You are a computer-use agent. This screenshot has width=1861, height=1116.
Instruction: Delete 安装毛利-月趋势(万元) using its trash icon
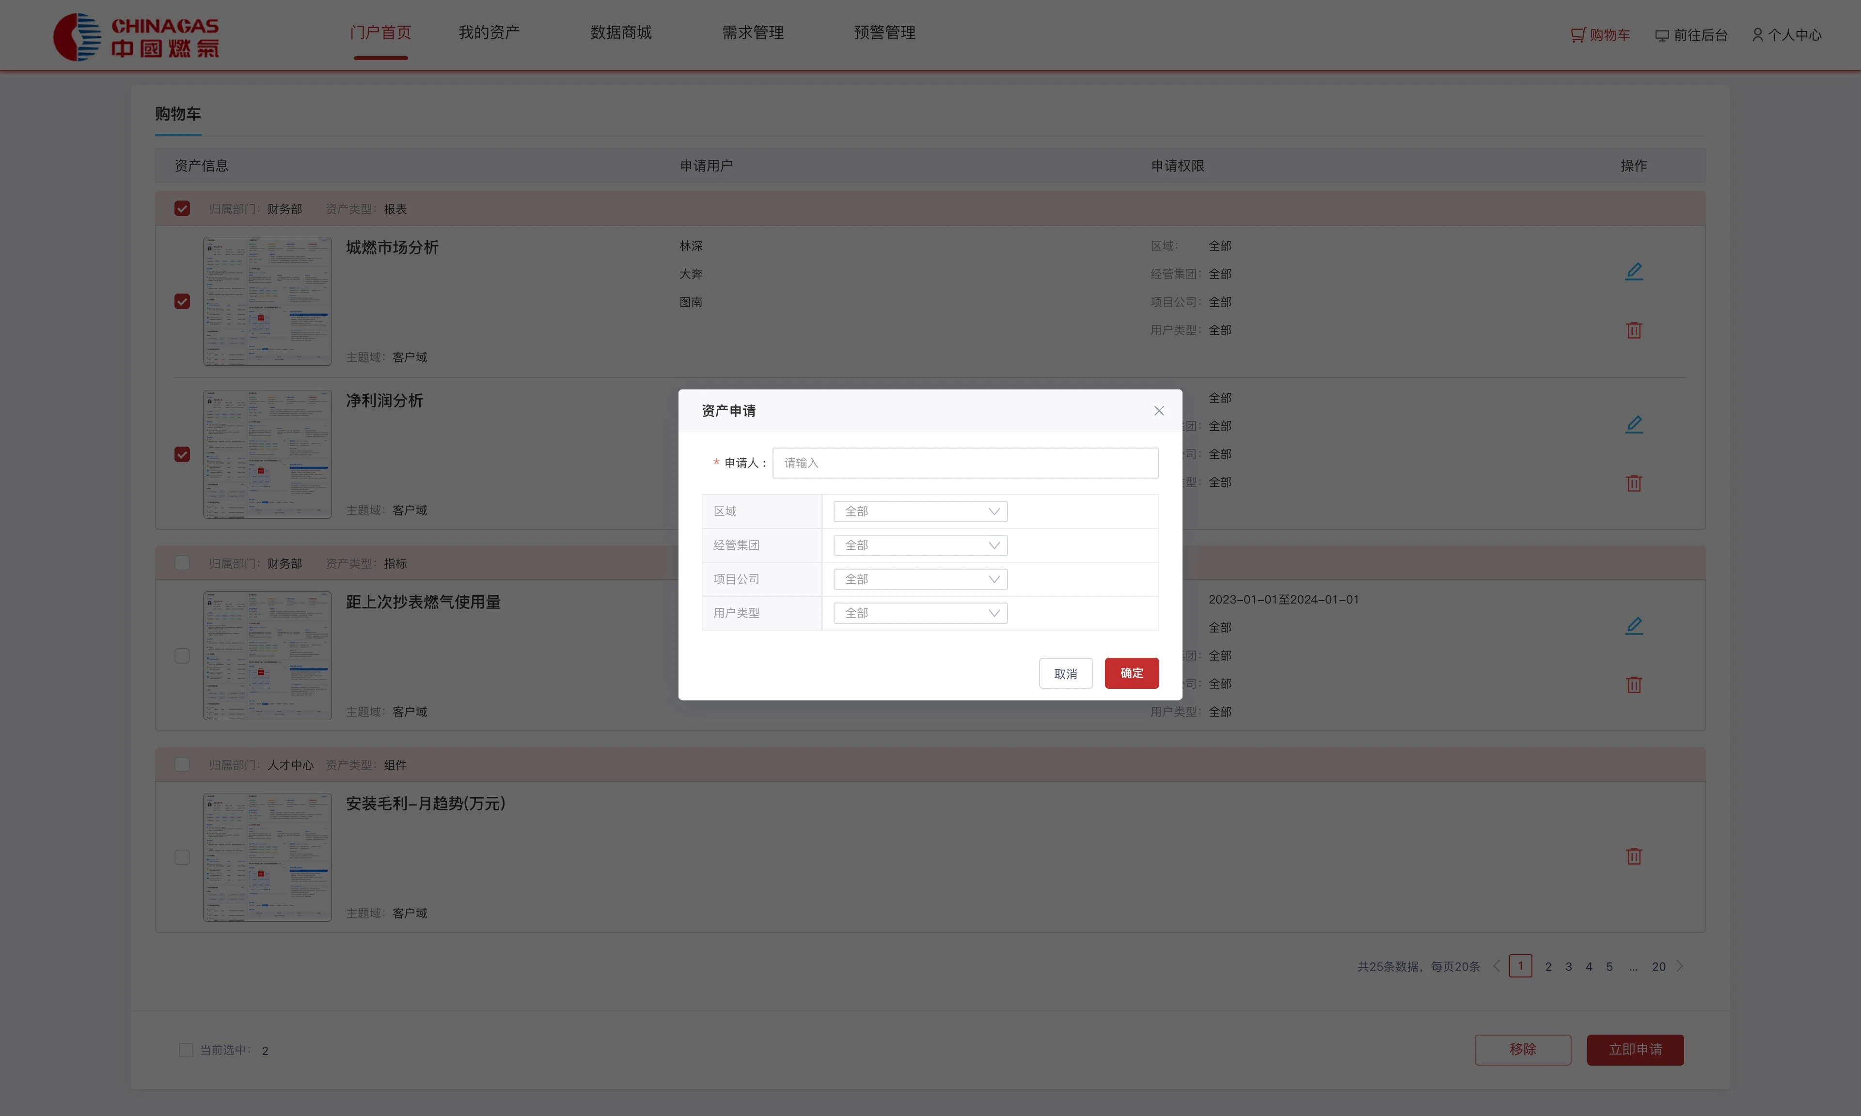click(x=1634, y=856)
